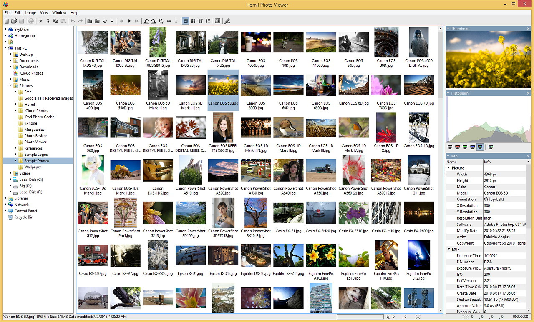Start the slideshow with the play icon
Screen dimensions: 534x322
click(129, 21)
